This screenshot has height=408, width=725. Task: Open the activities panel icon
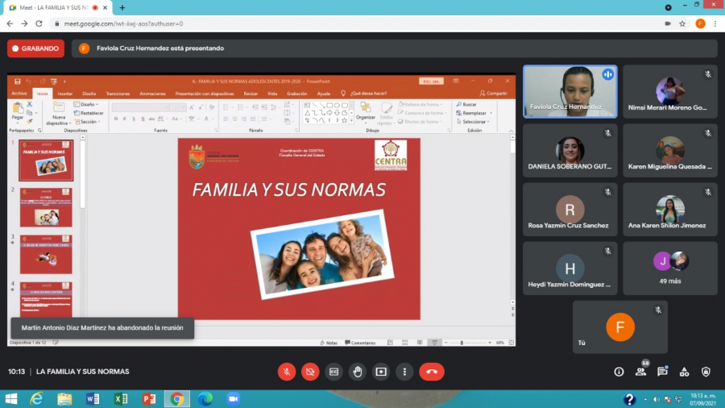point(684,372)
